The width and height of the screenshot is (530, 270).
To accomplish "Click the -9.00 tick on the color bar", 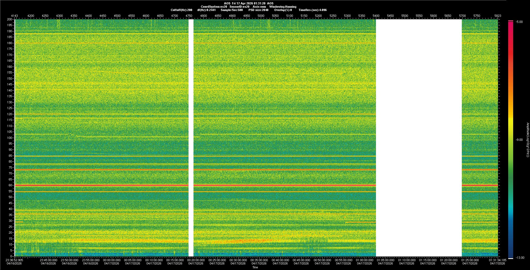I will click(519, 140).
